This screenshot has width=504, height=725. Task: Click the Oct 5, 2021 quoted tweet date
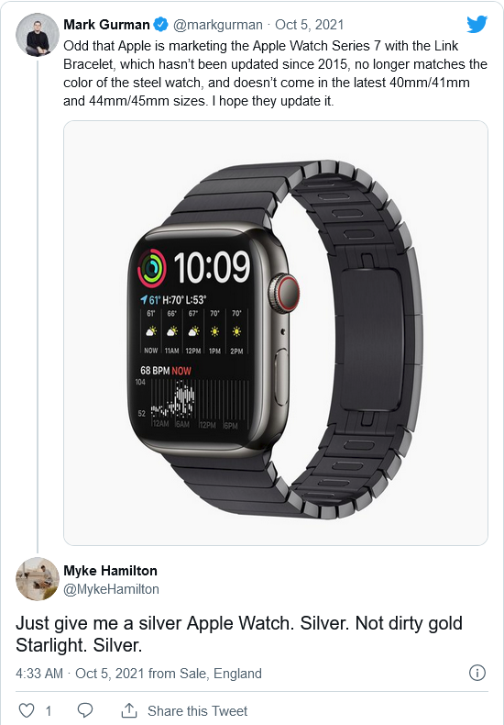click(x=309, y=25)
